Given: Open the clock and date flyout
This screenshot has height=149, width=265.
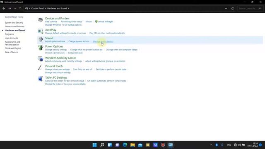Looking at the screenshot, I should pyautogui.click(x=253, y=145).
